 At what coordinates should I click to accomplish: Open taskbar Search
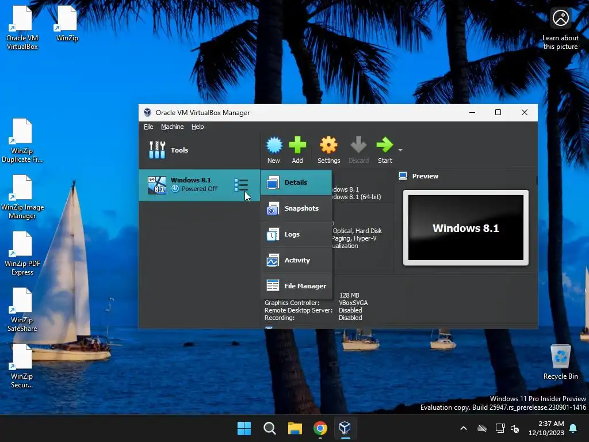(270, 428)
